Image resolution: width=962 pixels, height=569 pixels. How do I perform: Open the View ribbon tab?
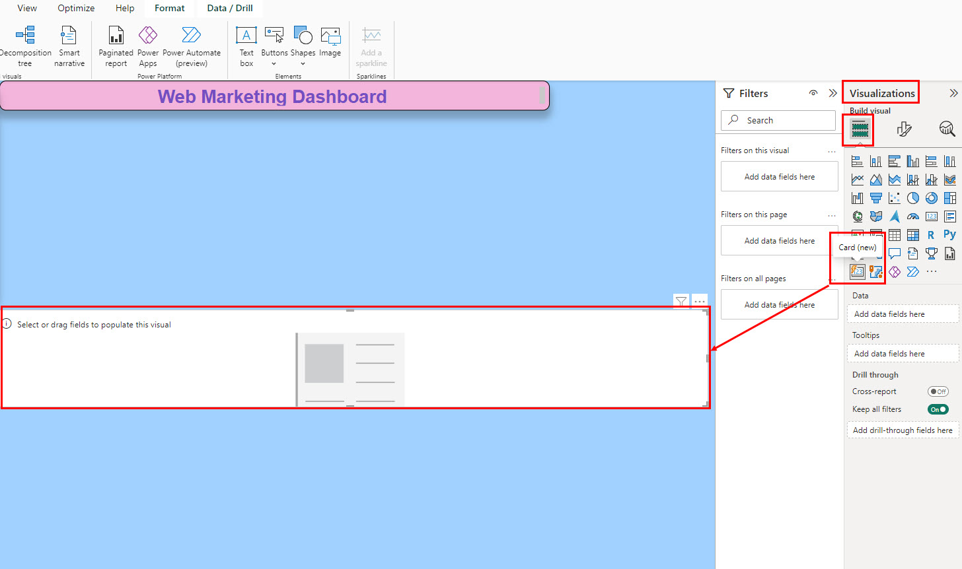(x=27, y=8)
